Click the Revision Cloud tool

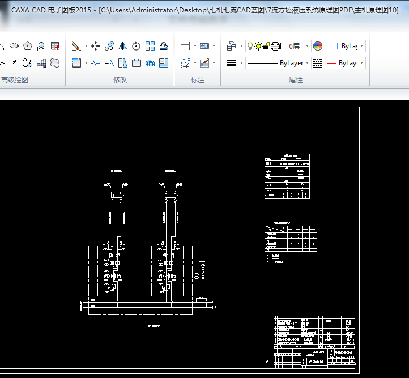pyautogui.click(x=55, y=62)
